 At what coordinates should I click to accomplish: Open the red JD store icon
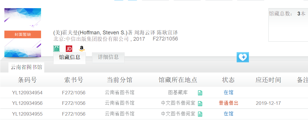(x=69, y=49)
